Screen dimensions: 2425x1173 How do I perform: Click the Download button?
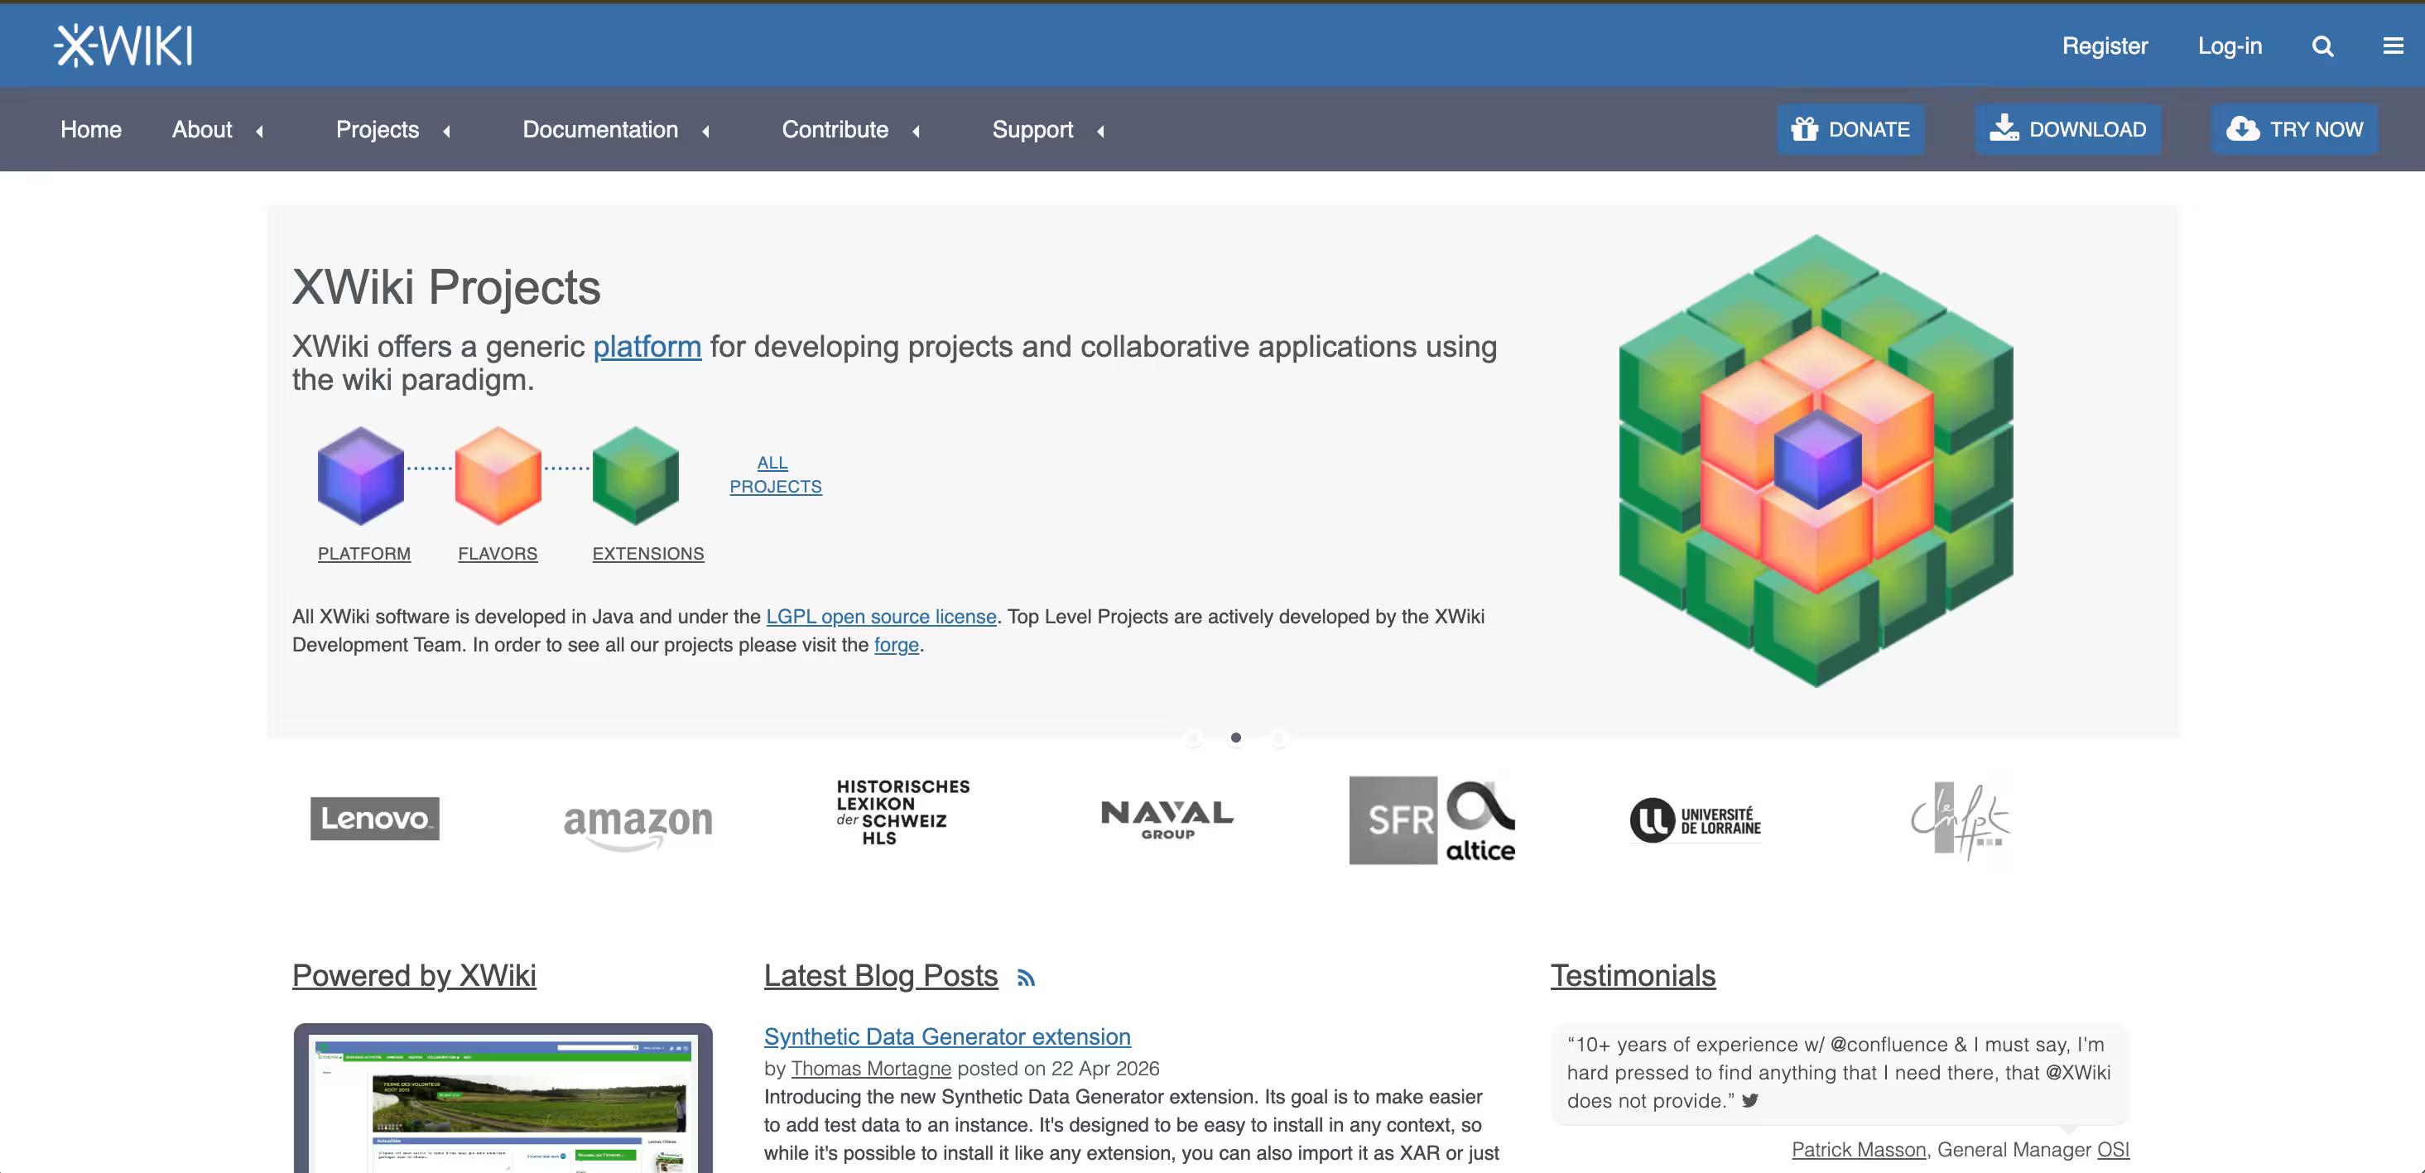click(x=2068, y=129)
